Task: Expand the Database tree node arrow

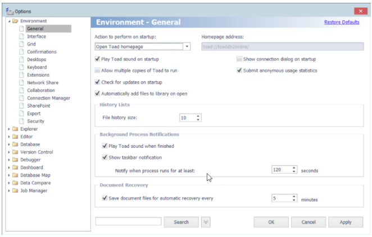Action: pyautogui.click(x=9, y=145)
